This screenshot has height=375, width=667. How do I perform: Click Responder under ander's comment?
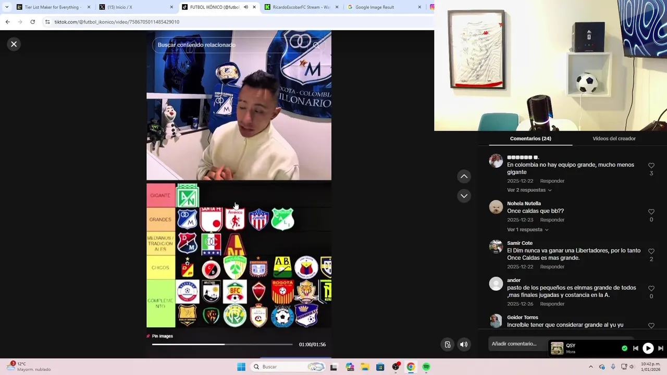coord(552,304)
